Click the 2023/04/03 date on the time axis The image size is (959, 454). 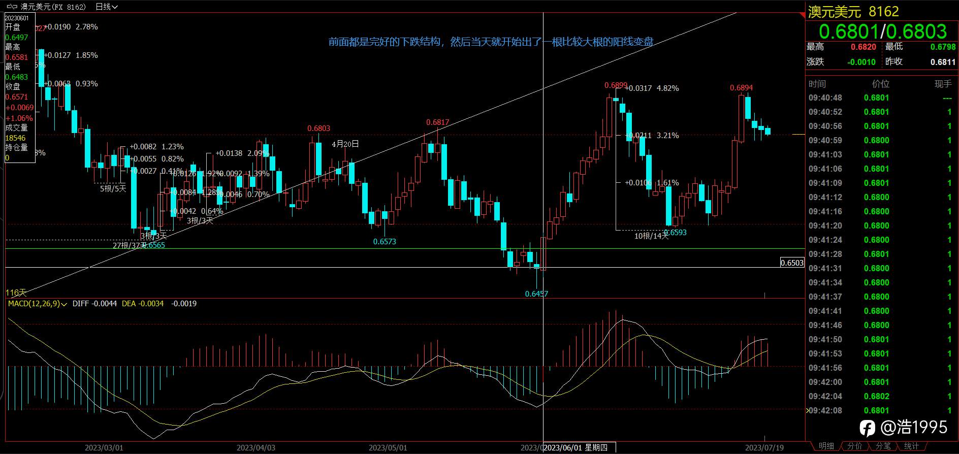(256, 448)
